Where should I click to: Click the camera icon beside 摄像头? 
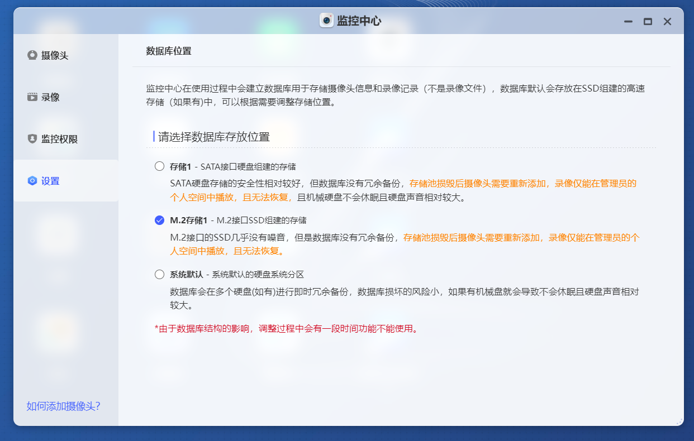[32, 55]
